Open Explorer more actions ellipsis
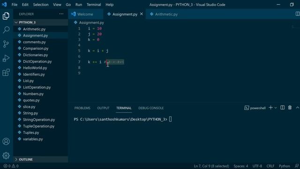 click(61, 14)
